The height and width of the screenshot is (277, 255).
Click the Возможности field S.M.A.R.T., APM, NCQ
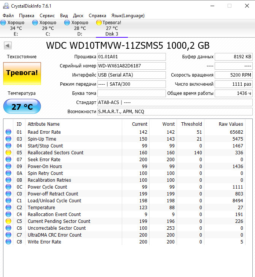(x=175, y=112)
